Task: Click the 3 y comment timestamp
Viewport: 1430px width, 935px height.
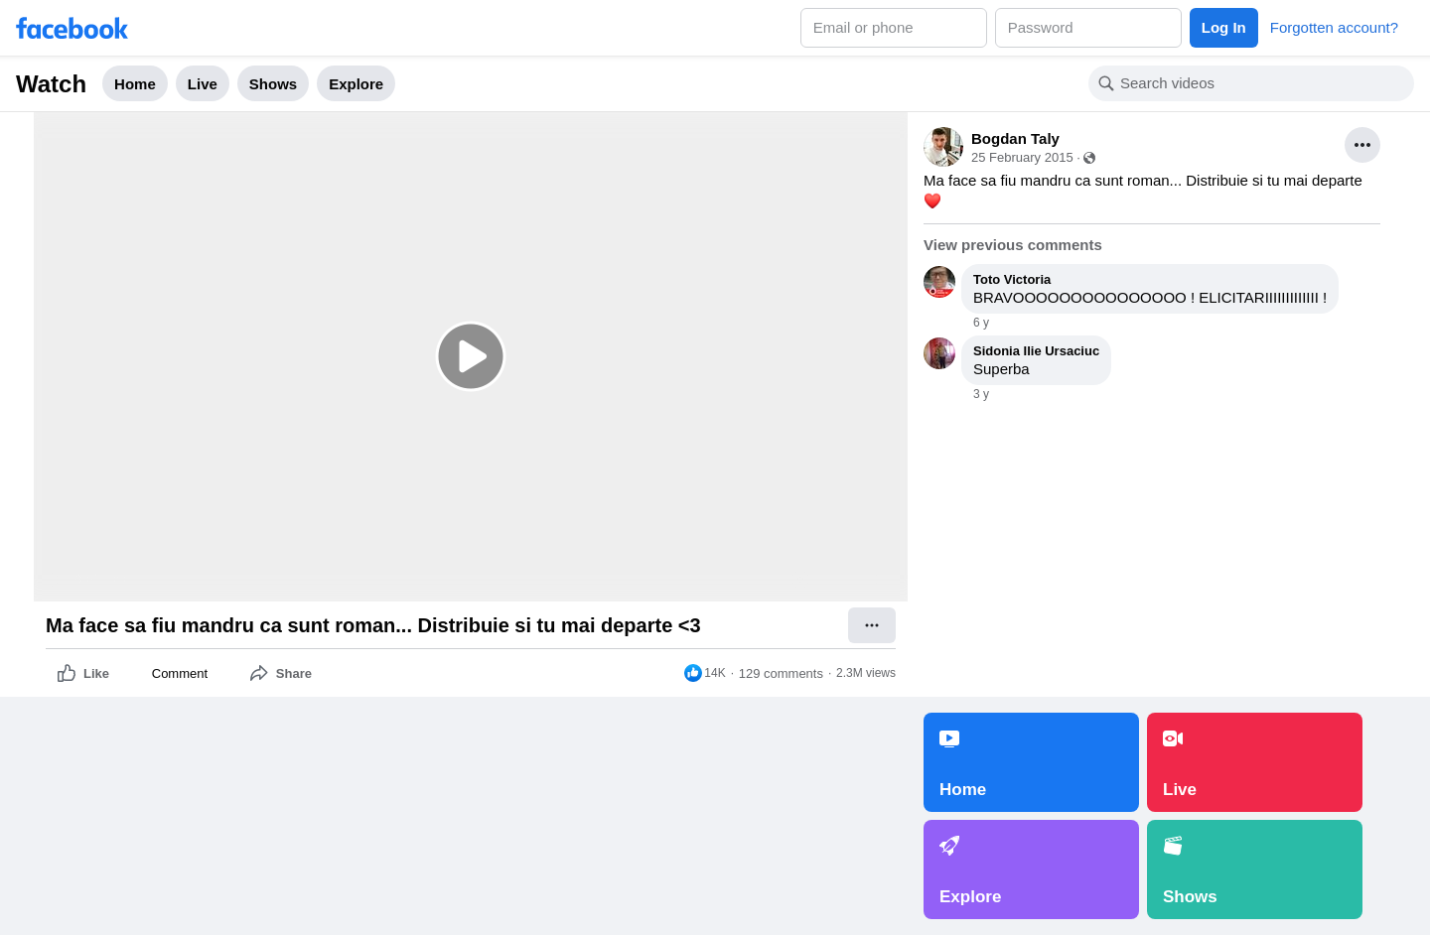Action: (x=981, y=394)
